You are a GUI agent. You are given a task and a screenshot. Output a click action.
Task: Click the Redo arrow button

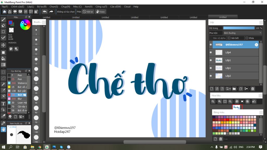point(51,11)
